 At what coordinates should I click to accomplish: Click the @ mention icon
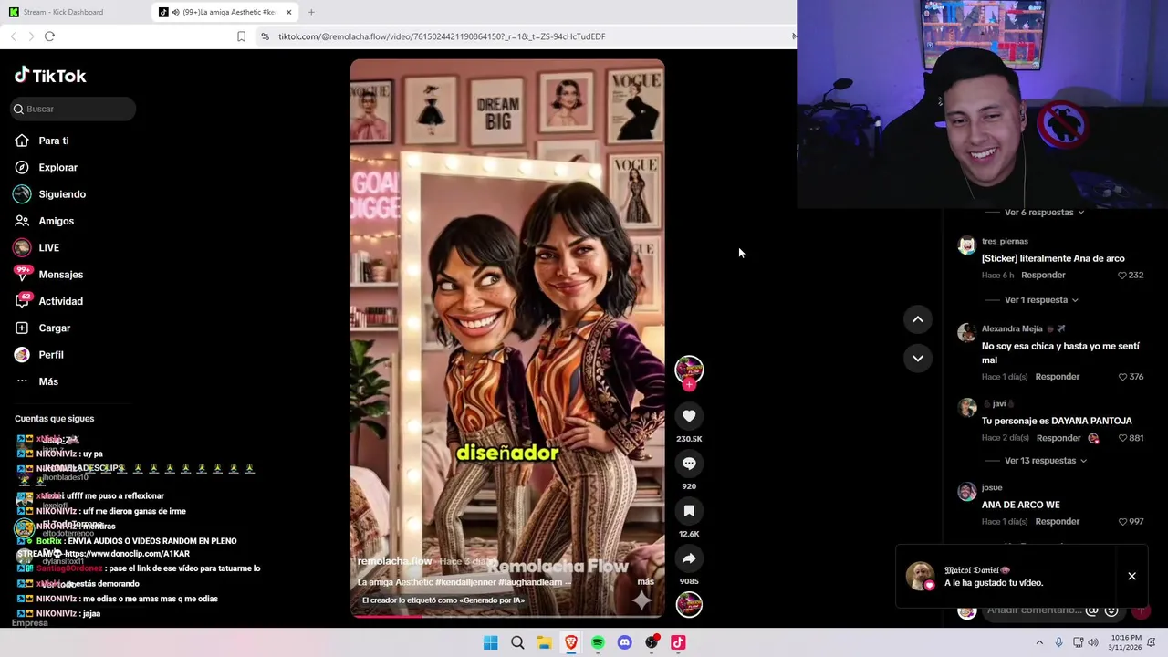pyautogui.click(x=1092, y=610)
